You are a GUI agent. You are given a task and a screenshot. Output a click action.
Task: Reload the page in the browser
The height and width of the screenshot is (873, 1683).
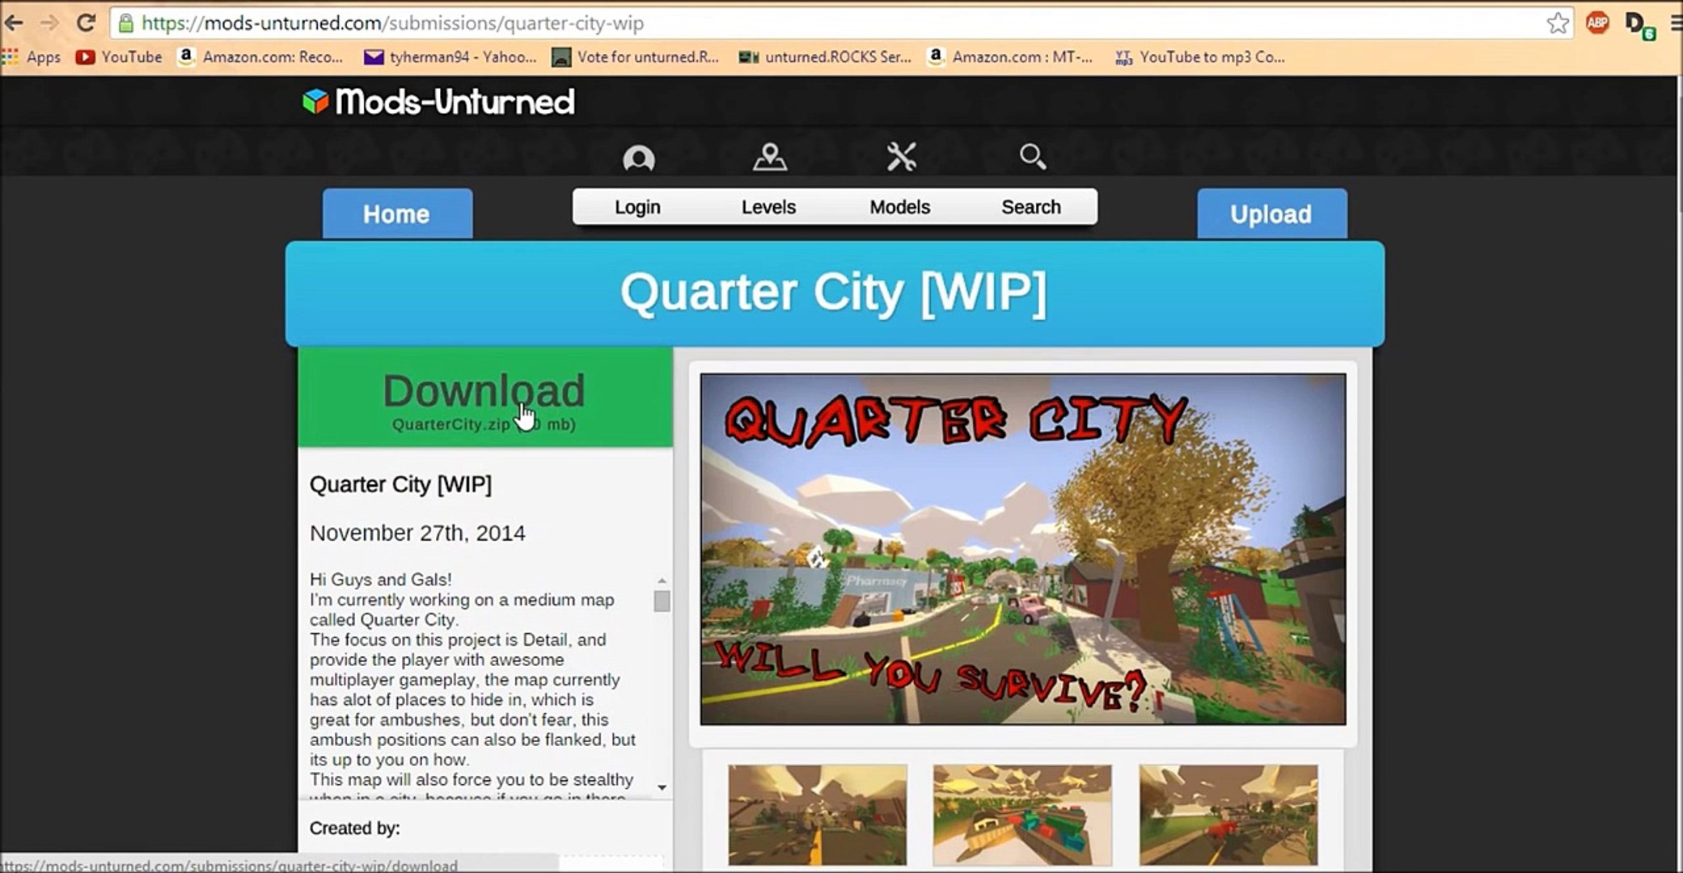[86, 23]
